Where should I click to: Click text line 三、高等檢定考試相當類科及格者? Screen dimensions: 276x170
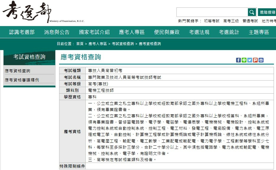(x=122, y=160)
